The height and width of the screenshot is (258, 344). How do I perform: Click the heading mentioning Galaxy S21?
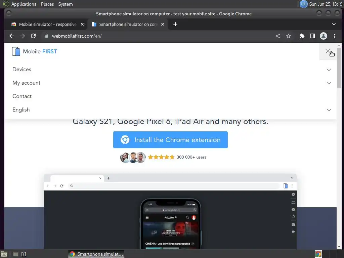pos(170,122)
